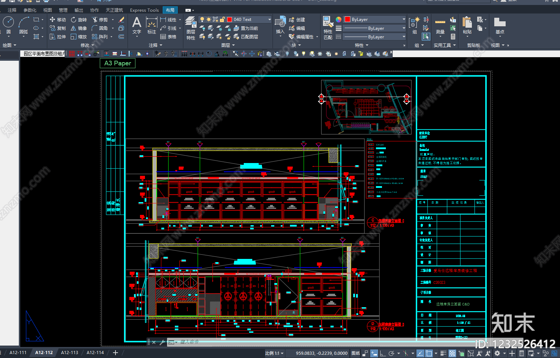Screen dimensions: 560x358
Task: Click the Move (移动) tool
Action: 58,20
